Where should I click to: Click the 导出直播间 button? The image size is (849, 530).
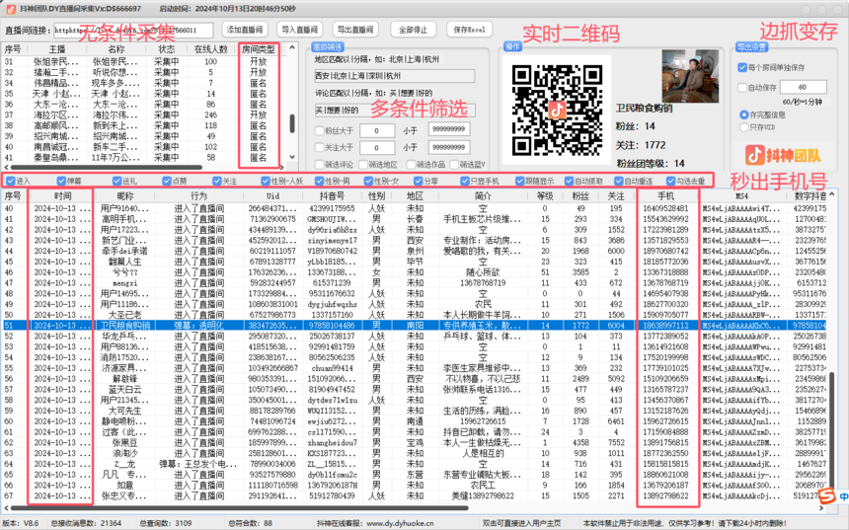355,30
